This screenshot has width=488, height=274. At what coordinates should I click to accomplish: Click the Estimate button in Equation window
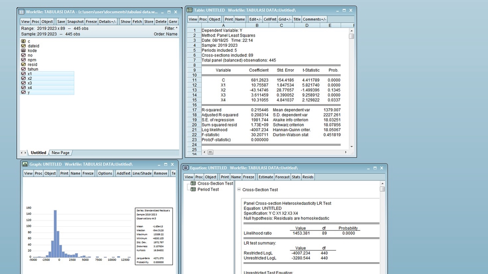265,177
